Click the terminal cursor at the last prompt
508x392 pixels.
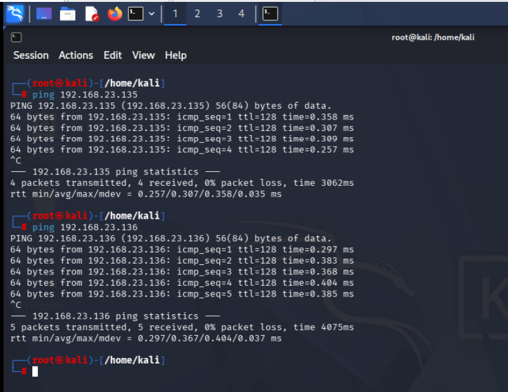(35, 372)
